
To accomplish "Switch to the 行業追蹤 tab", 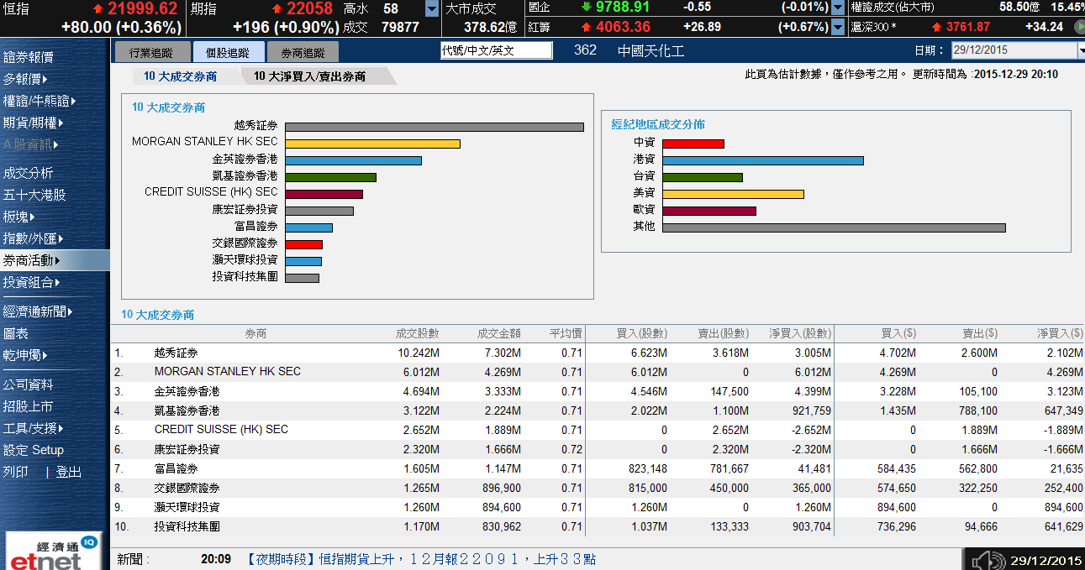I will point(151,52).
